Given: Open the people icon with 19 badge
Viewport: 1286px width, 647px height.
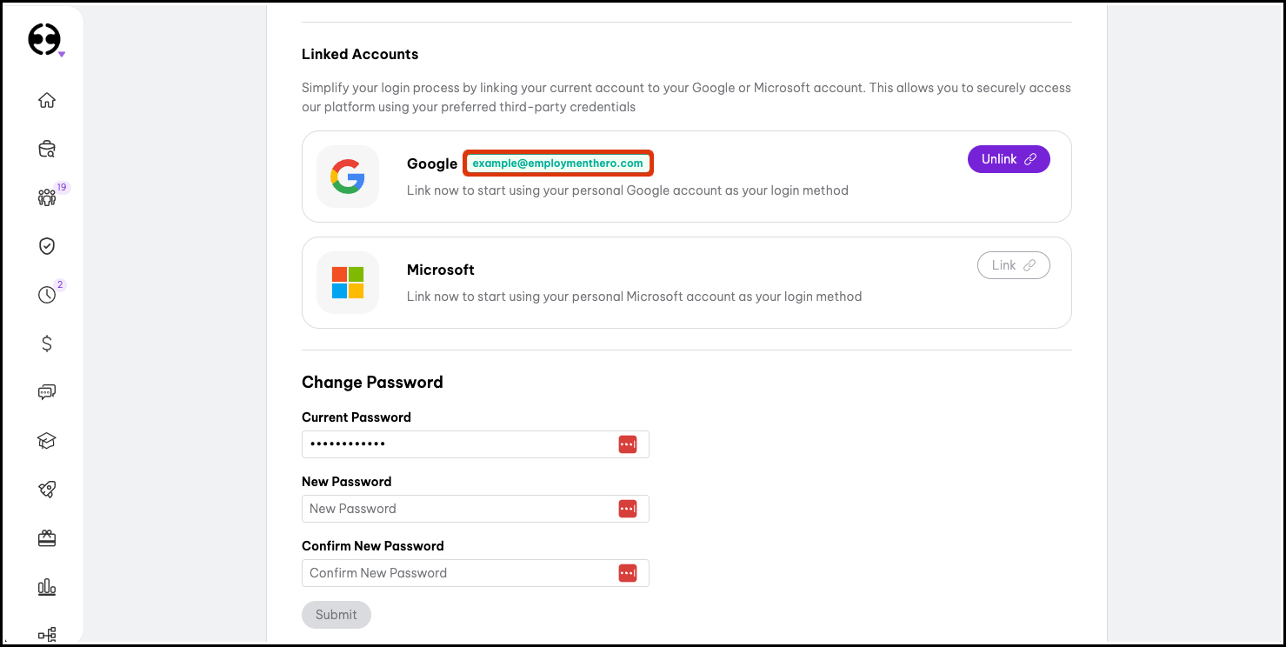Looking at the screenshot, I should point(47,197).
